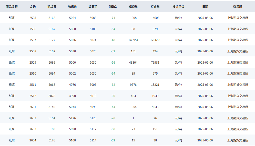Click volume 149954 in contract 2507 row
Image resolution: width=255 pixels, height=146 pixels.
click(133, 40)
